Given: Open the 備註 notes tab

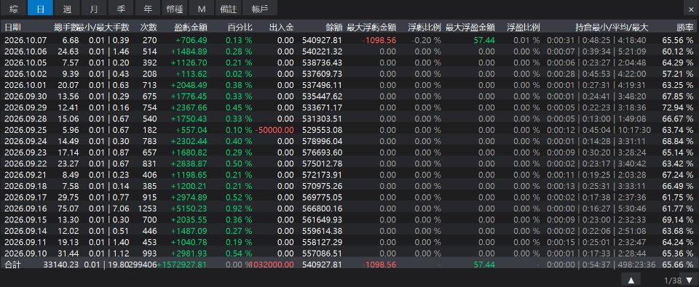Looking at the screenshot, I should [x=228, y=8].
